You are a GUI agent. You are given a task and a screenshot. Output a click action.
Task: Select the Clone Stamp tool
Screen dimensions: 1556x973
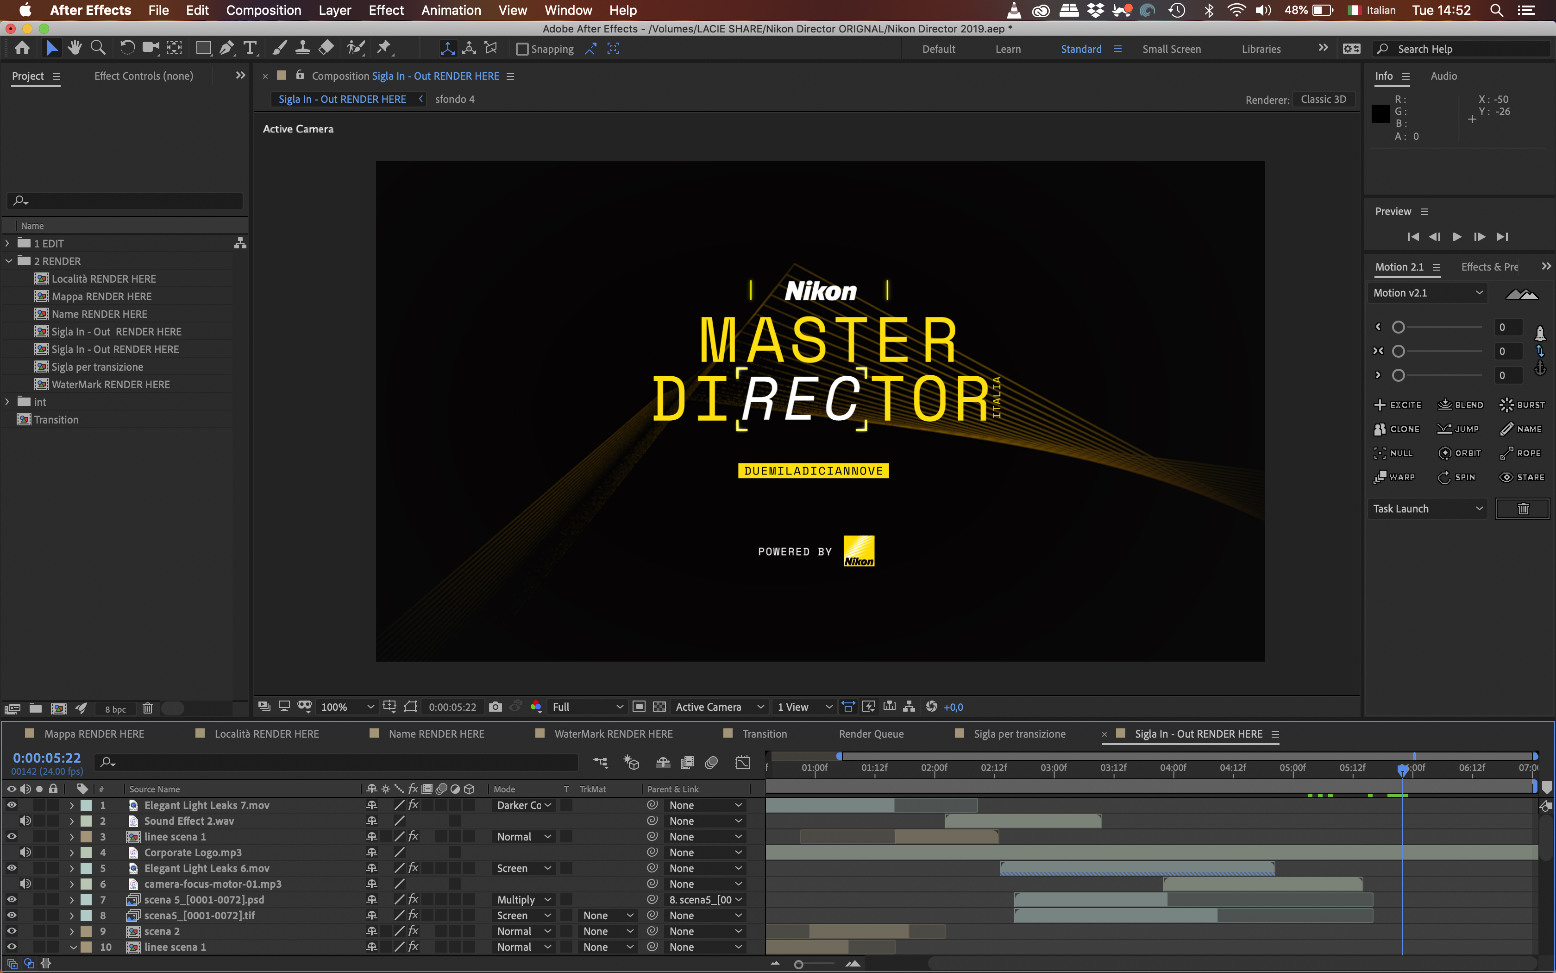pos(303,48)
